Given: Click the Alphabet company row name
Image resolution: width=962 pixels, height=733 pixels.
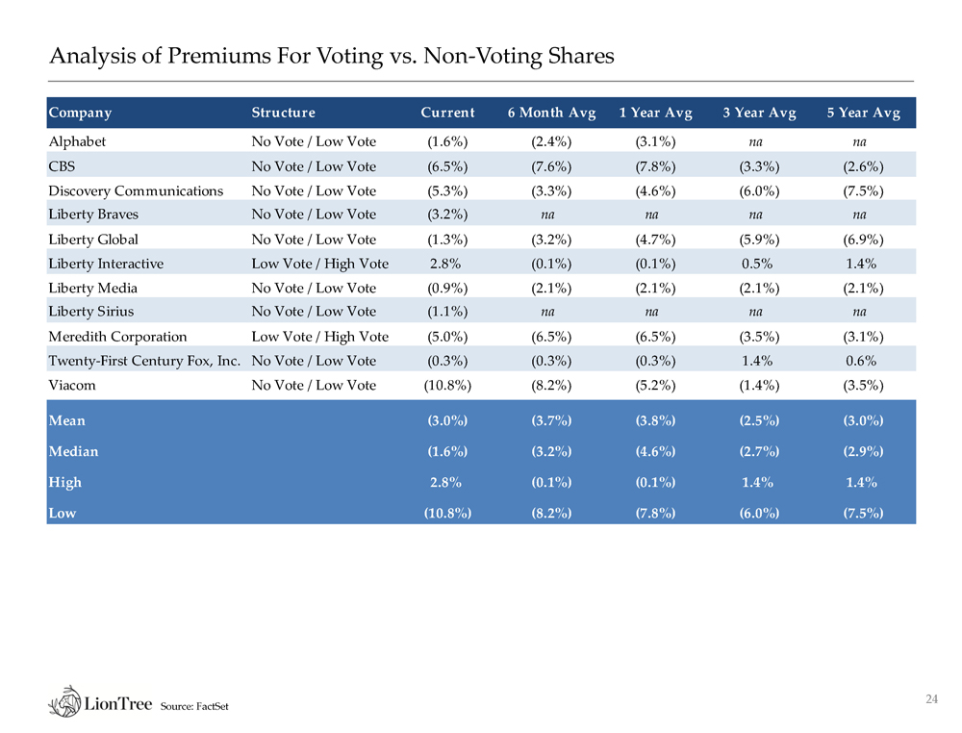Looking at the screenshot, I should click(77, 141).
